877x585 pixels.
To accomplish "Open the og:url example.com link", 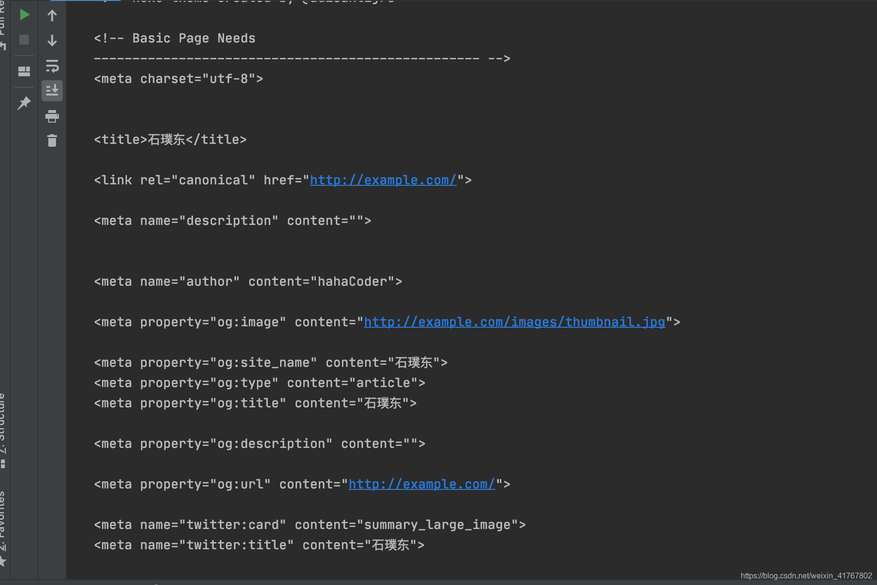I will pyautogui.click(x=422, y=484).
